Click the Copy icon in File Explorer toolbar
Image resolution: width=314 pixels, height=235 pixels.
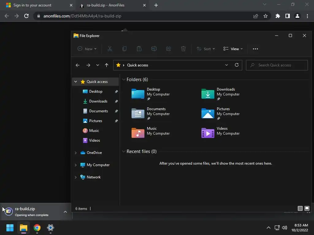[124, 49]
